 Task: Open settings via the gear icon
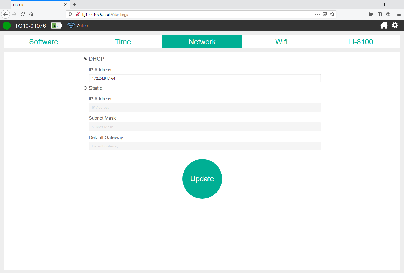click(x=395, y=25)
